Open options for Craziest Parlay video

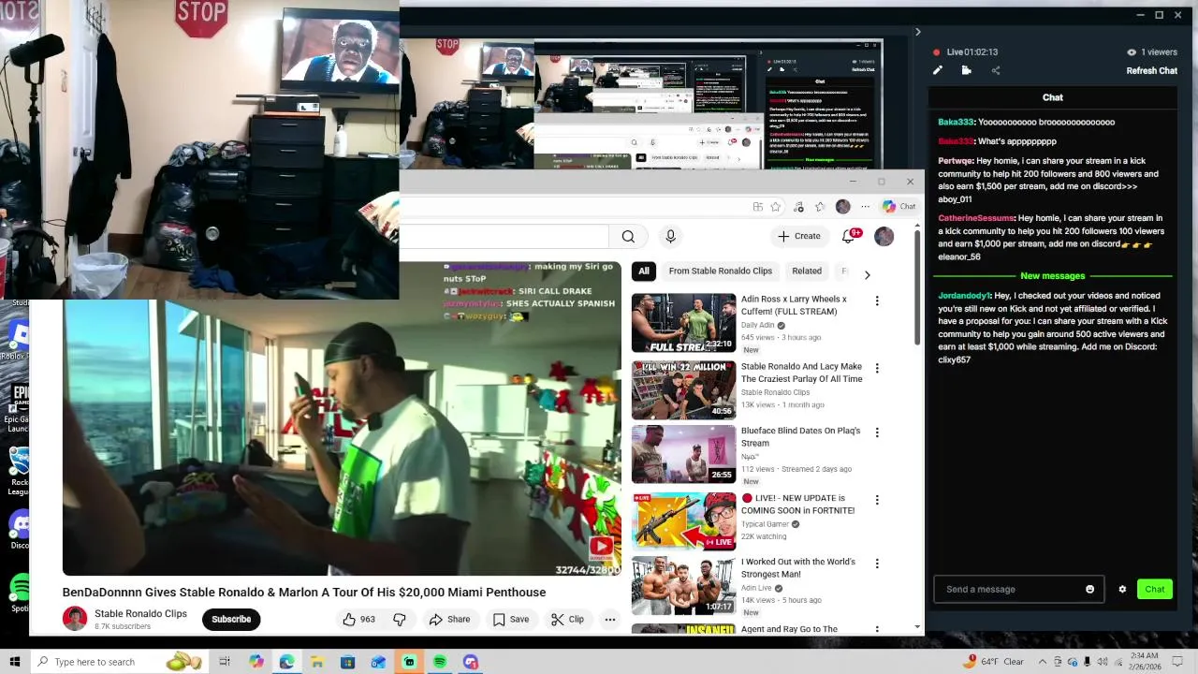click(877, 369)
